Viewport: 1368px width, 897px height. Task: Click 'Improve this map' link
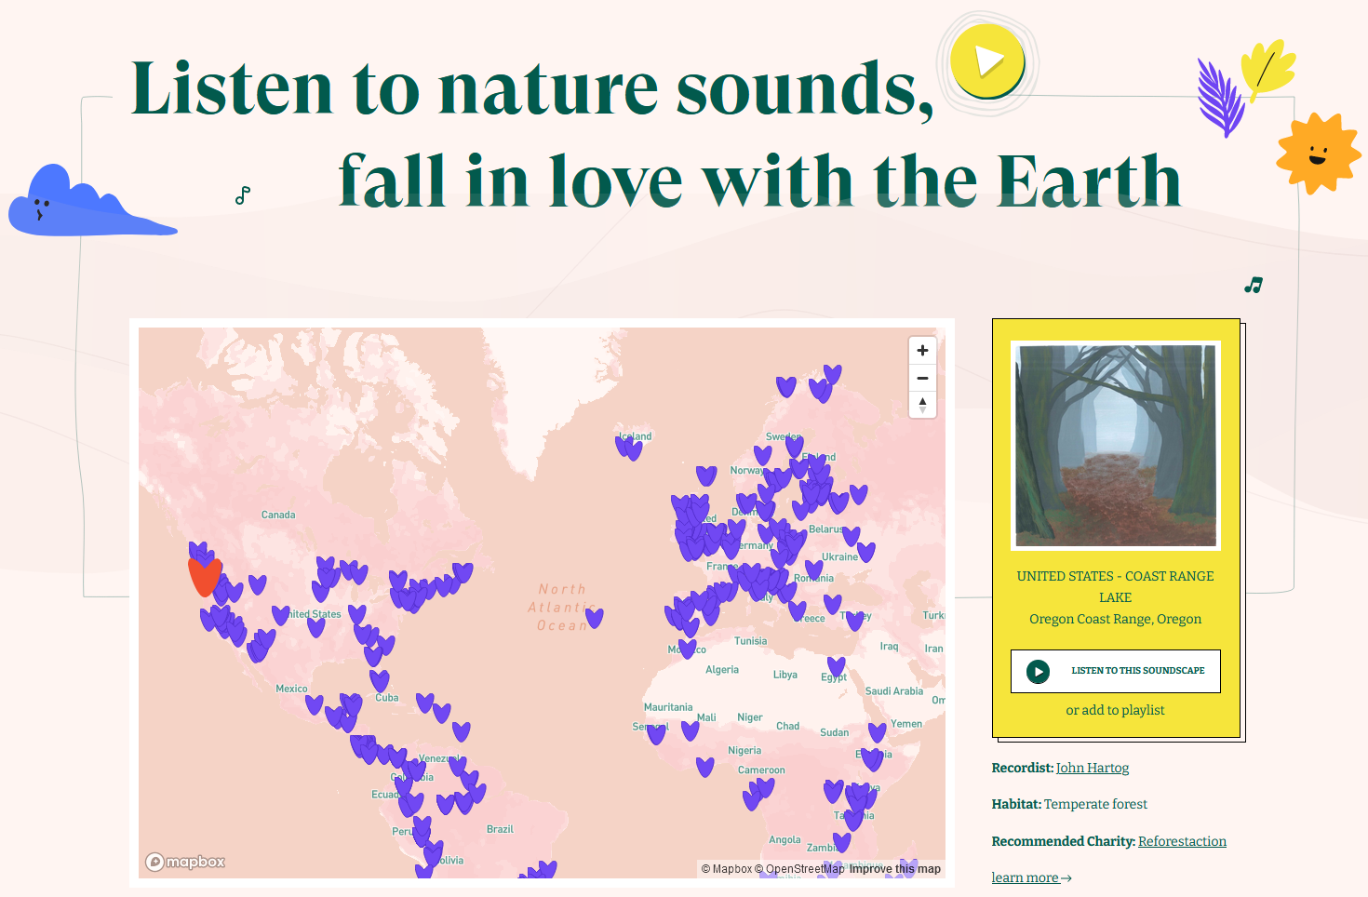[895, 869]
